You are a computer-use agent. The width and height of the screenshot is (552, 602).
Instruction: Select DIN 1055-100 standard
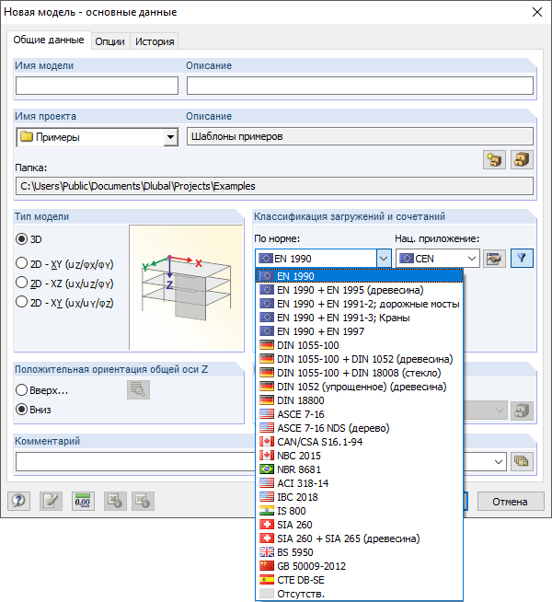click(360, 345)
